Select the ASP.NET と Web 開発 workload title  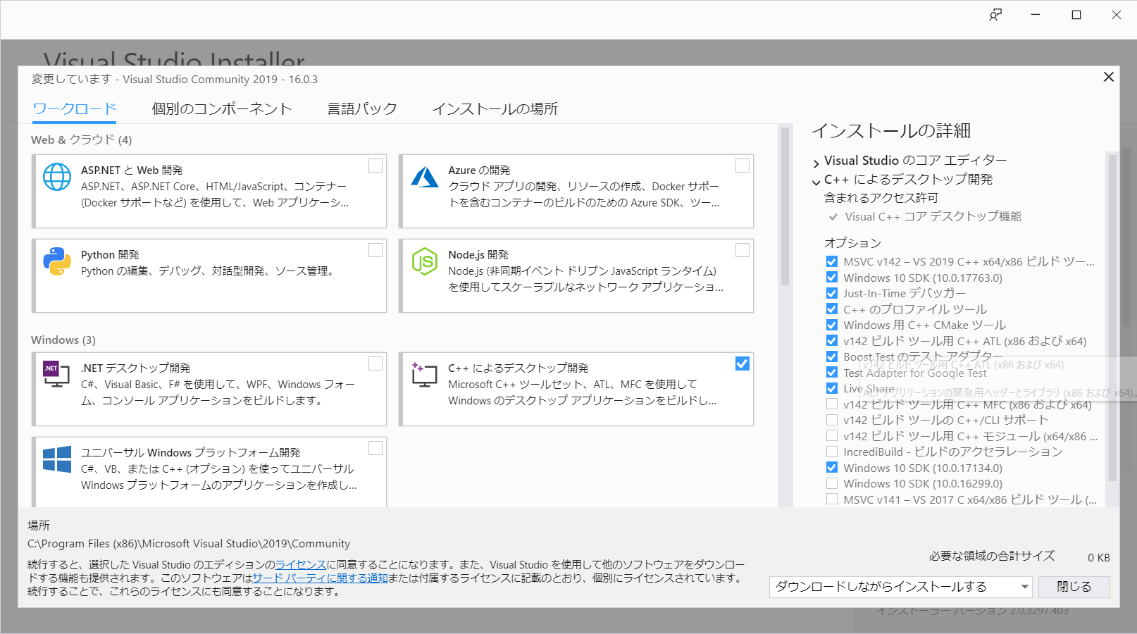click(132, 170)
